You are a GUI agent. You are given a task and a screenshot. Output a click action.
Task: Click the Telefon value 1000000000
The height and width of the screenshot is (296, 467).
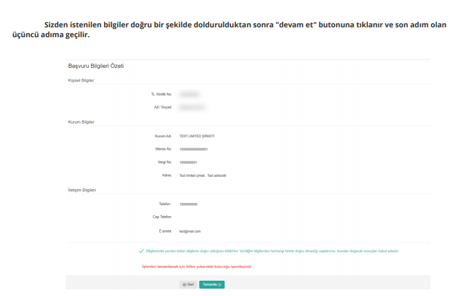188,204
